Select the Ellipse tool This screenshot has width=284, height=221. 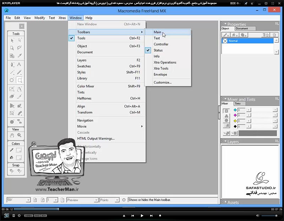12,80
